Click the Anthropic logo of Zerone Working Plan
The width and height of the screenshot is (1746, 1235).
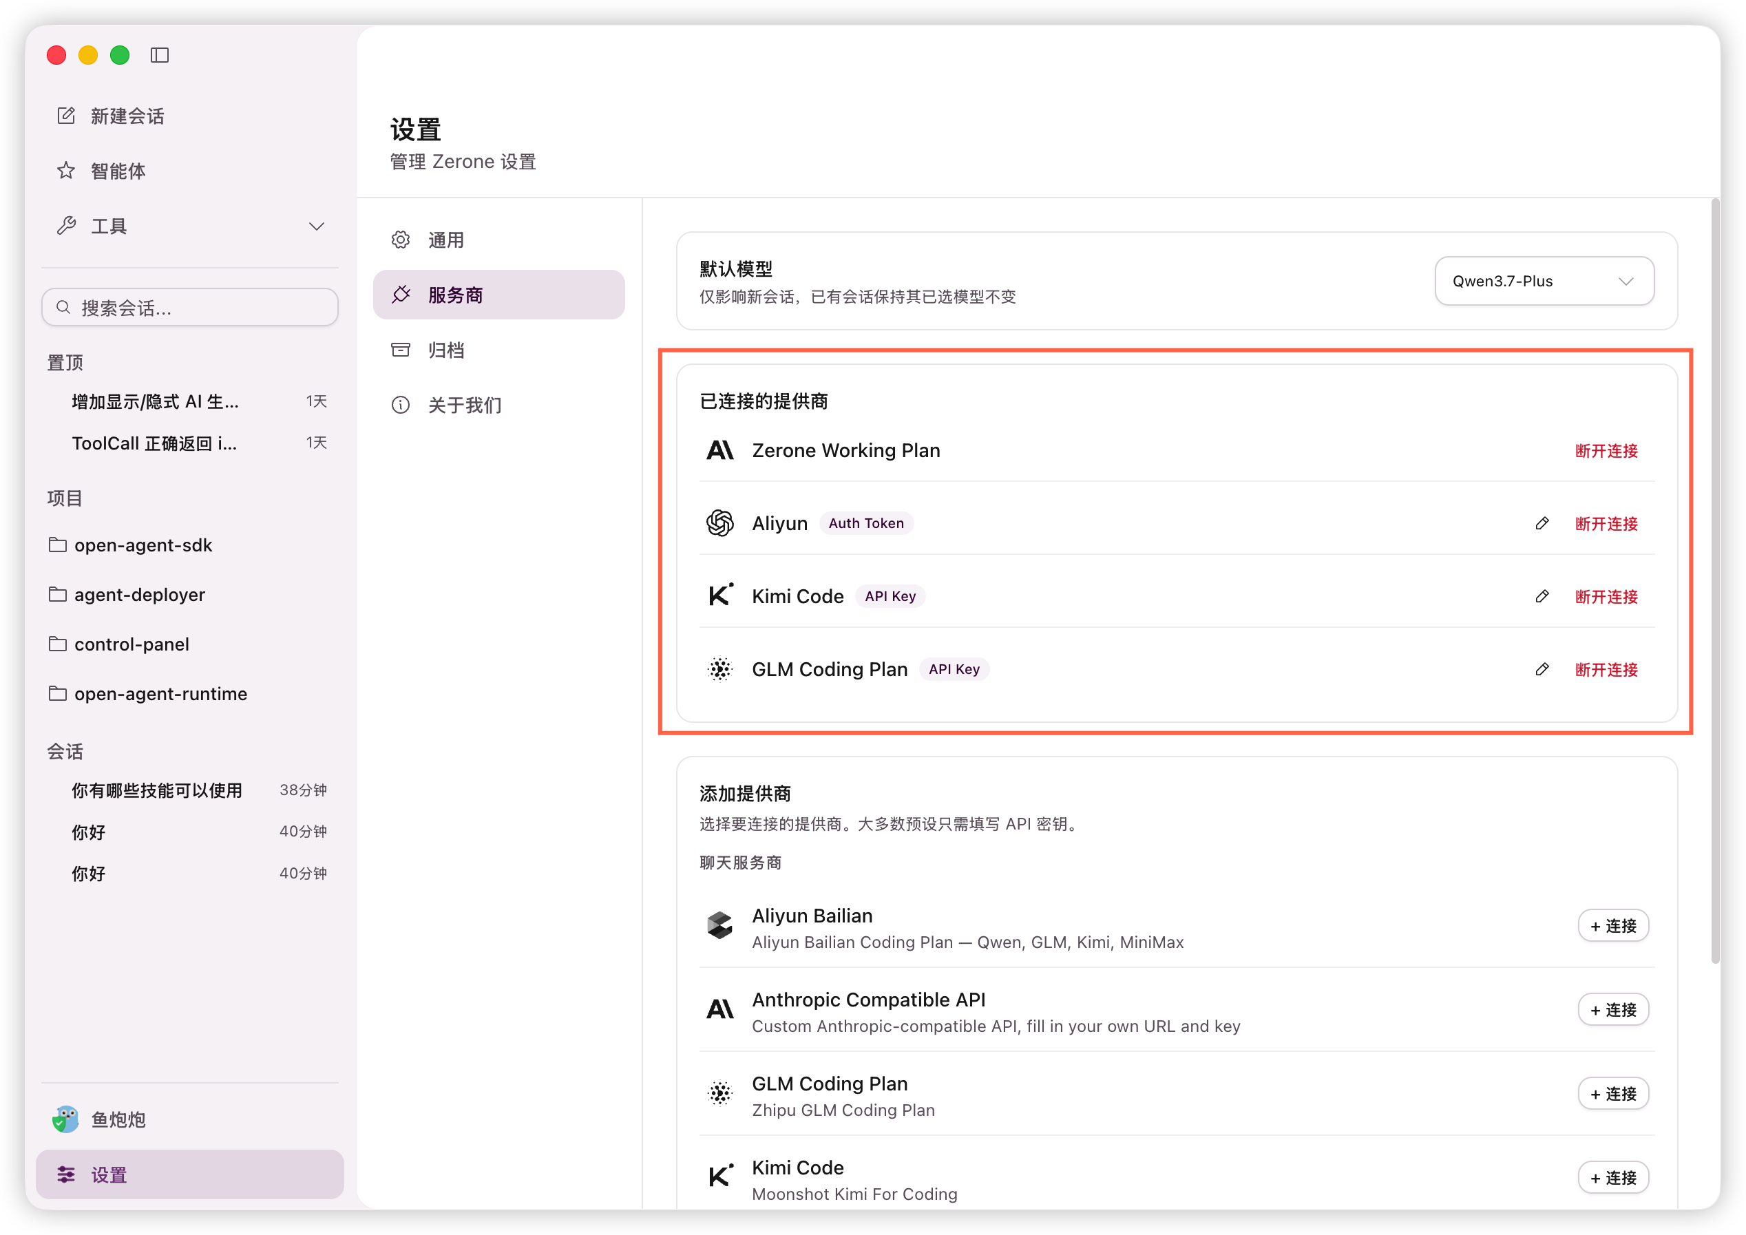720,450
